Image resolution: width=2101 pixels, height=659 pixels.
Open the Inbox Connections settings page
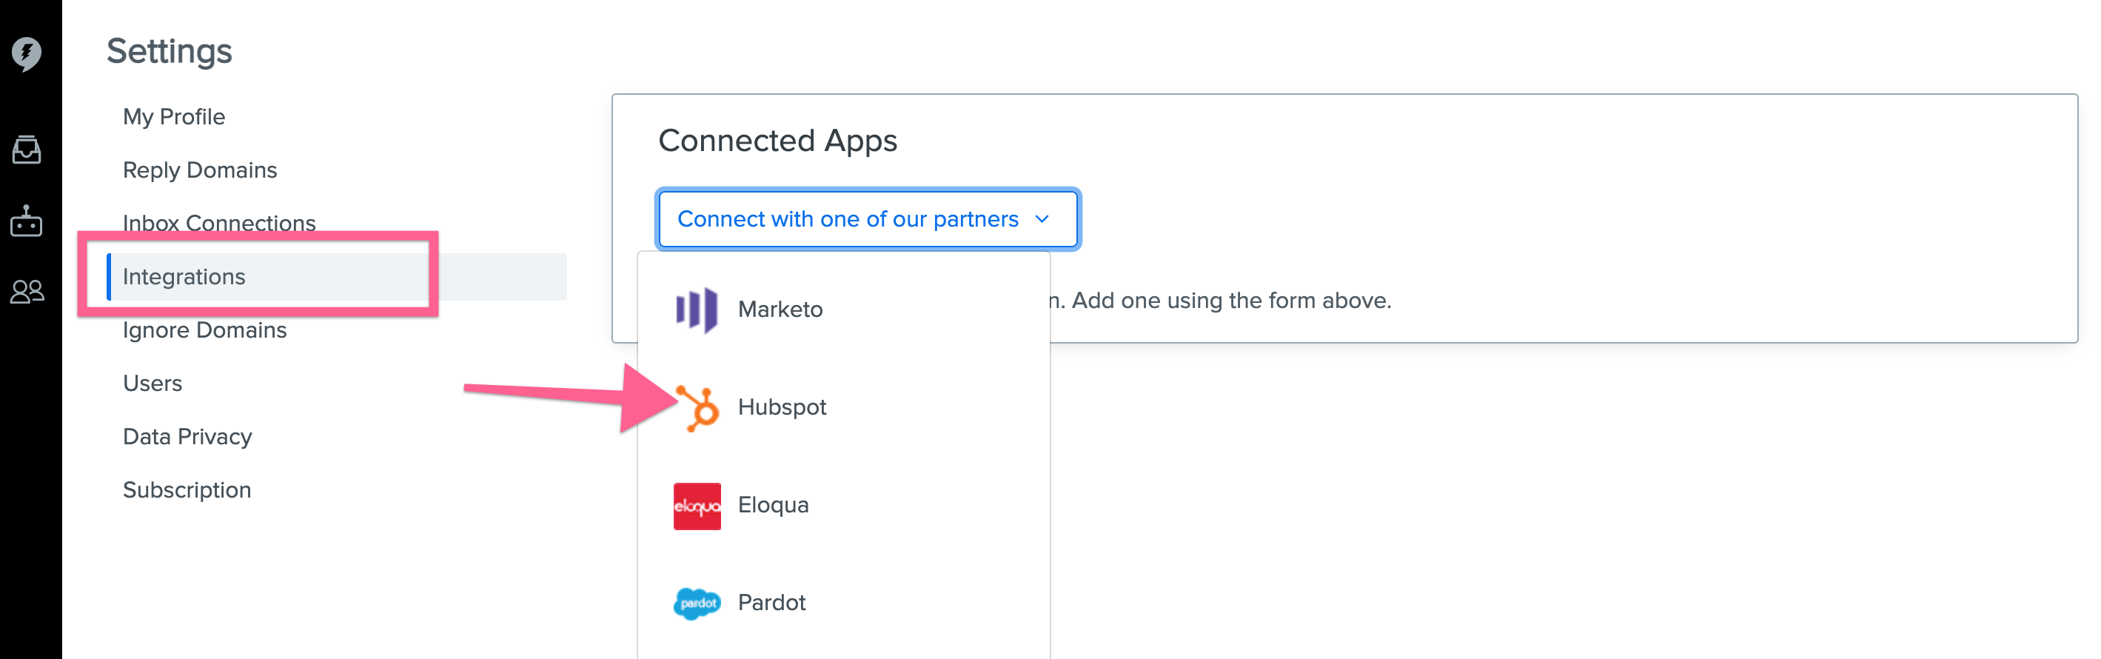point(218,222)
